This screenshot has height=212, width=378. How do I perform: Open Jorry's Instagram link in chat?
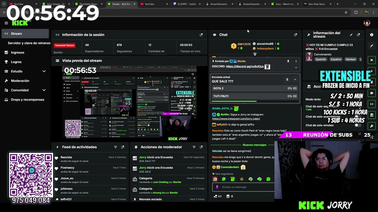pos(236,119)
